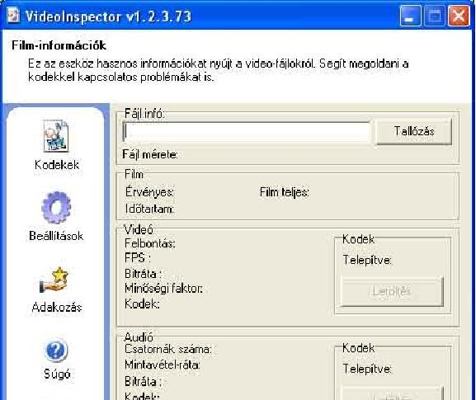
Task: Click the VideoInspector app icon in title bar
Action: 13,15
